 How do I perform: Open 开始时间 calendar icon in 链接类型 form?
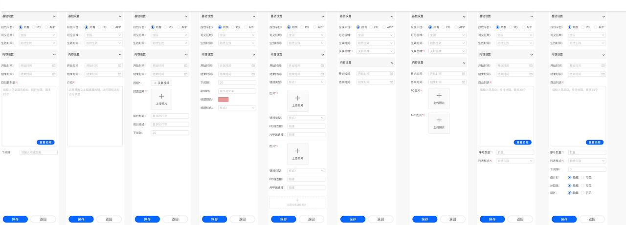point(322,65)
